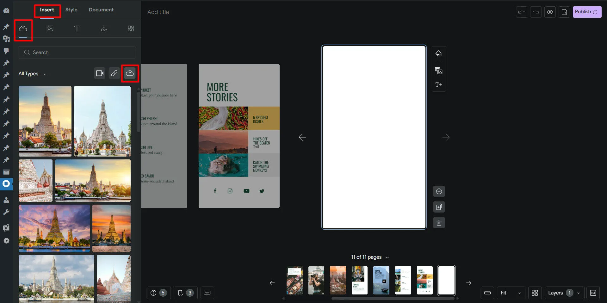The height and width of the screenshot is (303, 607).
Task: Switch to the Document tab
Action: tap(101, 10)
